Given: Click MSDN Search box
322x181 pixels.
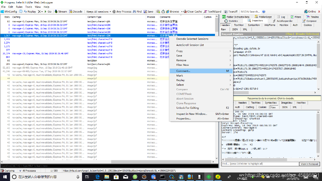Looking at the screenshot, I should (x=251, y=12).
